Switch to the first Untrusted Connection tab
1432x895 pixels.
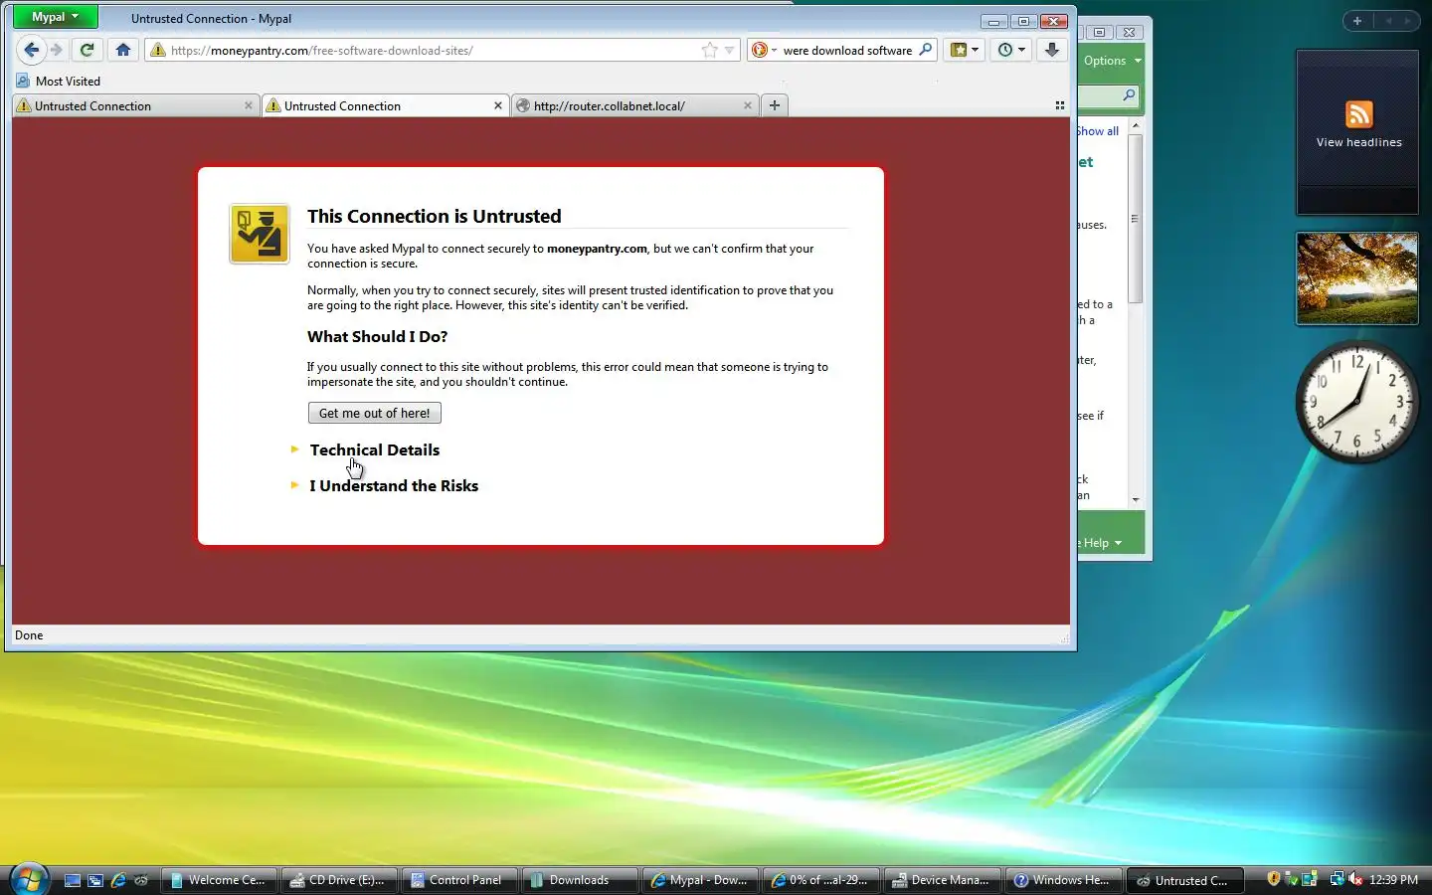click(136, 105)
